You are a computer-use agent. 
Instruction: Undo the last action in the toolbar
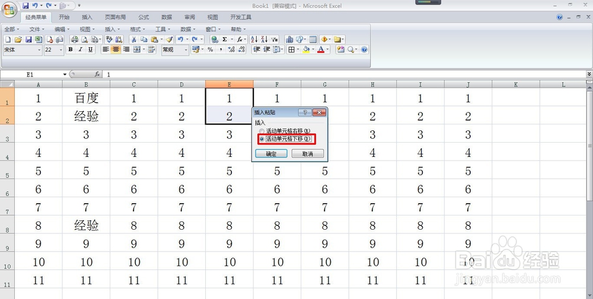coord(180,39)
